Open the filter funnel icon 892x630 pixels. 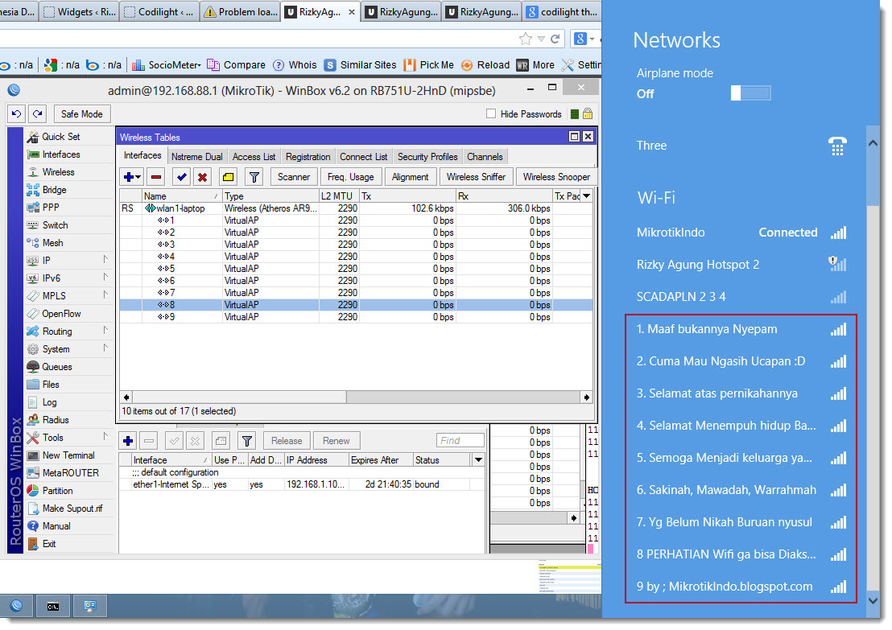pyautogui.click(x=255, y=176)
